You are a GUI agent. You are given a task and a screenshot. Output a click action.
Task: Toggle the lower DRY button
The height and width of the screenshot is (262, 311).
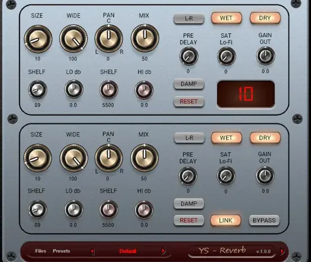[265, 137]
